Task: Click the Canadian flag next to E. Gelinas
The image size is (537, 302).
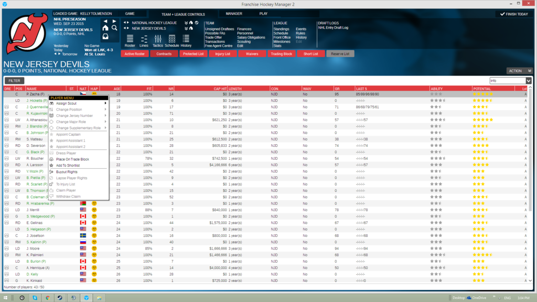Action: click(83, 222)
